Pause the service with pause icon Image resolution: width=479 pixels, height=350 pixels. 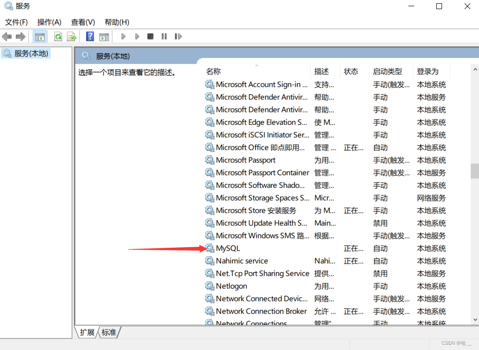point(164,36)
